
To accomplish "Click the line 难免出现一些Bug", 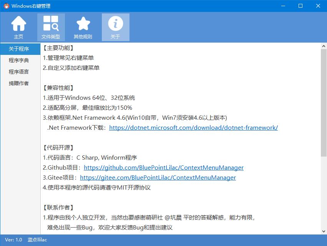I will (110, 228).
